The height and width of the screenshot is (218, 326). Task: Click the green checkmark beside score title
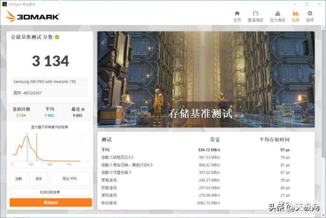57,37
